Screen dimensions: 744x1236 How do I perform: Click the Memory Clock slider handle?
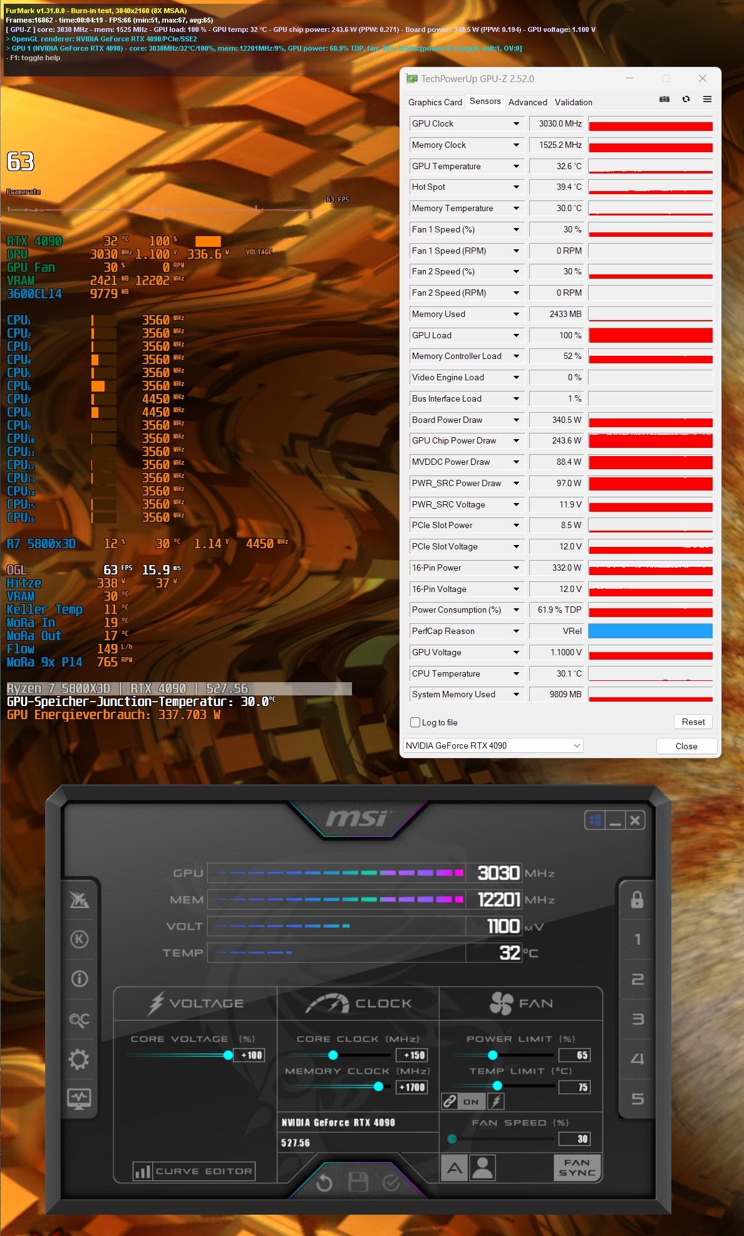378,1087
